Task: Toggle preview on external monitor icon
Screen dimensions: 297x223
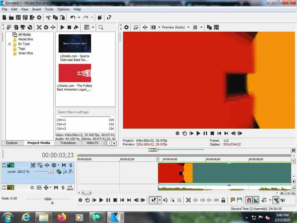Action: (x=136, y=27)
